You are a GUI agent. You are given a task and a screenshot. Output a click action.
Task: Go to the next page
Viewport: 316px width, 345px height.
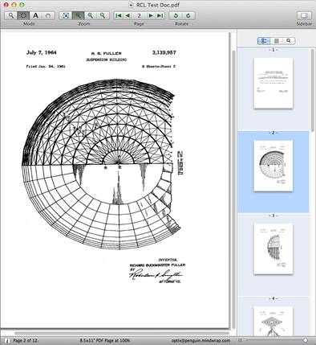coord(151,15)
